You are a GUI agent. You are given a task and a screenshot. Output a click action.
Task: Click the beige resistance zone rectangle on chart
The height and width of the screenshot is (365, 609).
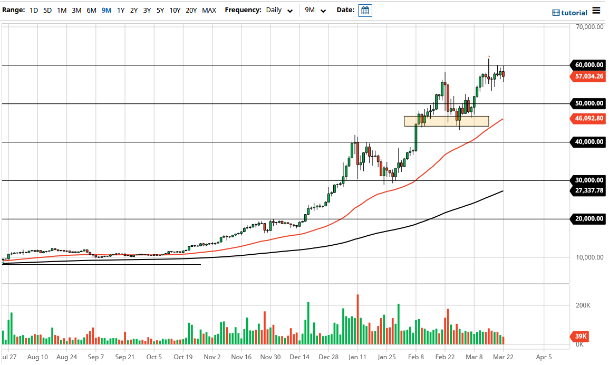(446, 121)
